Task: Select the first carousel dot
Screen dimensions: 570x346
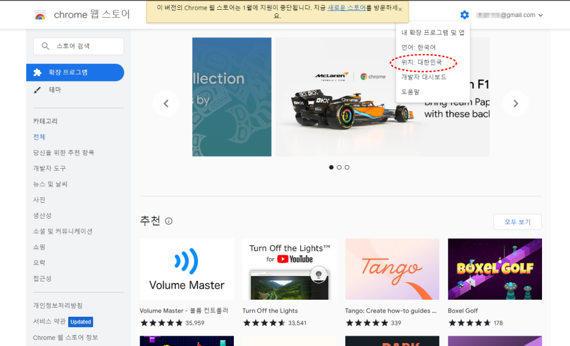Action: pyautogui.click(x=331, y=167)
